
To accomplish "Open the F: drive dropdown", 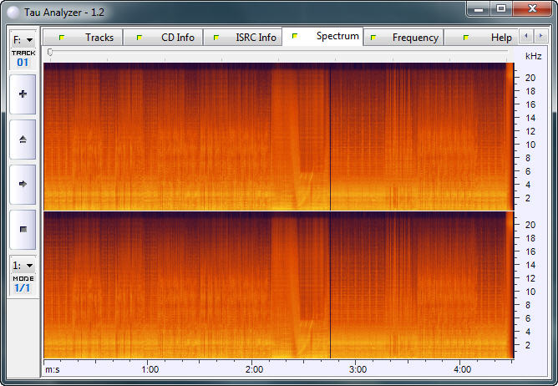I will (23, 39).
